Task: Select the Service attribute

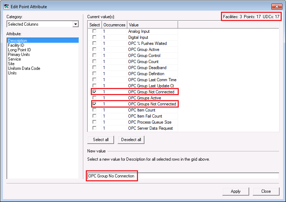Action: click(x=14, y=59)
